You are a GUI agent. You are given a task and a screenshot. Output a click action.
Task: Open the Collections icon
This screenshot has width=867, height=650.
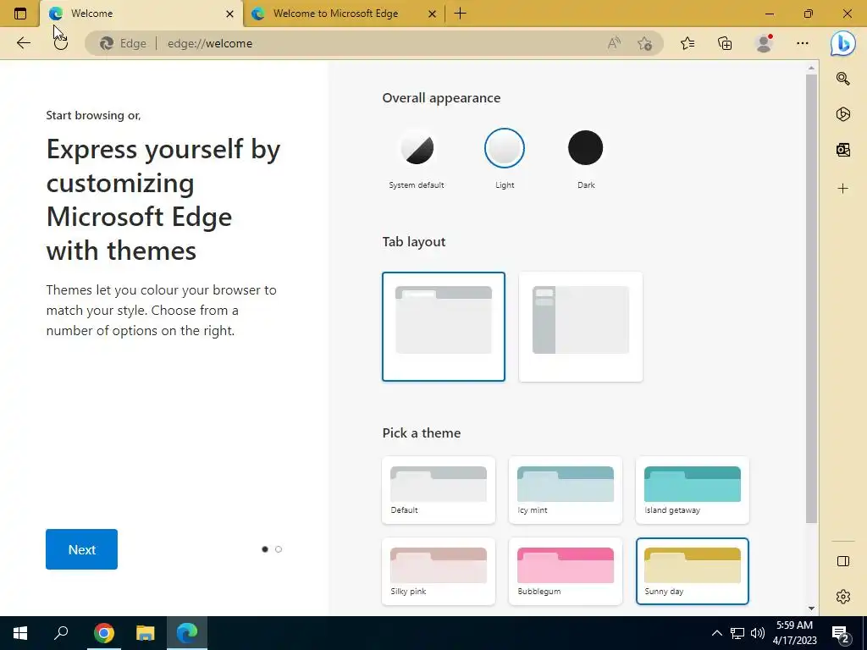[x=725, y=43]
